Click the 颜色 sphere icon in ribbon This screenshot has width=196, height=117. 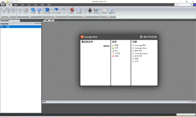(x=4, y=10)
